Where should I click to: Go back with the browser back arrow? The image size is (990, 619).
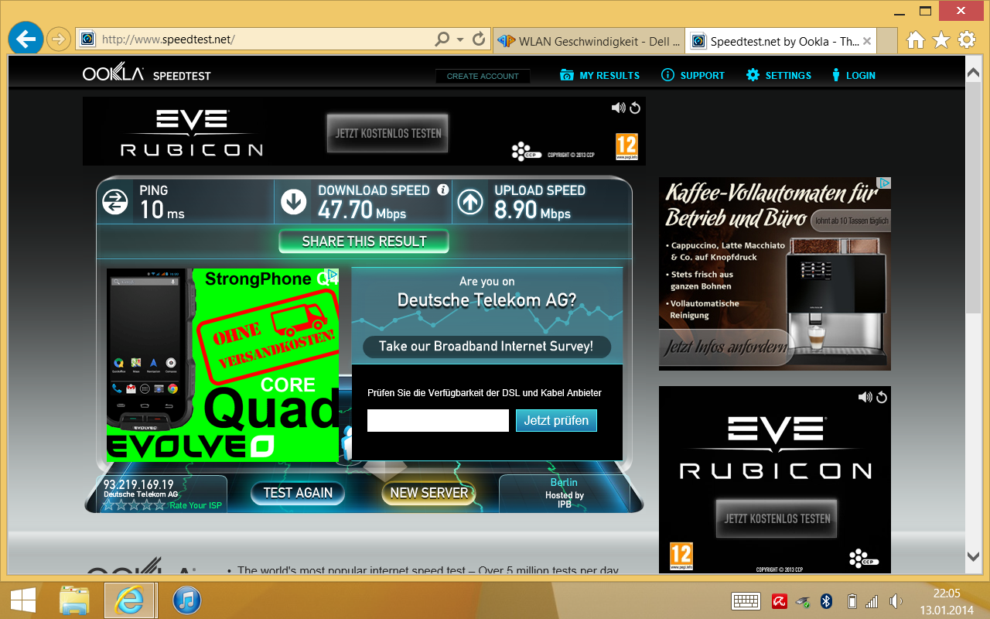tap(25, 39)
